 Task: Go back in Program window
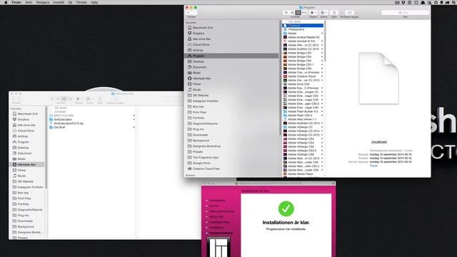click(189, 13)
